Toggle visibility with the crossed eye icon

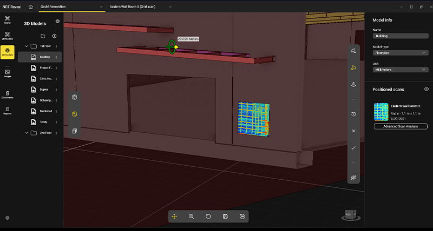[x=353, y=177]
